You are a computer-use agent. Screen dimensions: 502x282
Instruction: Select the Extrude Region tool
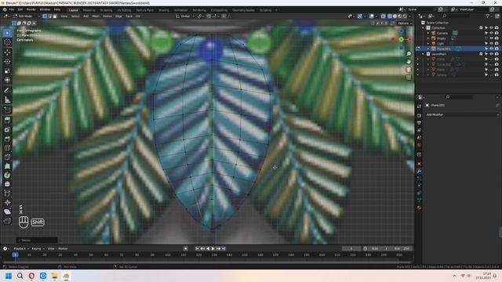tap(7, 120)
